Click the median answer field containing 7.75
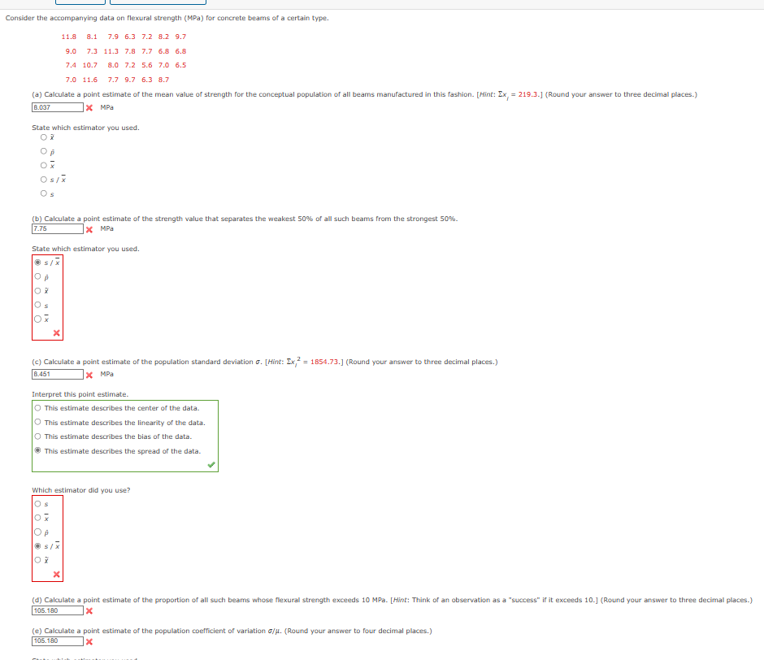Screen dimensions: 764x660 [58, 228]
